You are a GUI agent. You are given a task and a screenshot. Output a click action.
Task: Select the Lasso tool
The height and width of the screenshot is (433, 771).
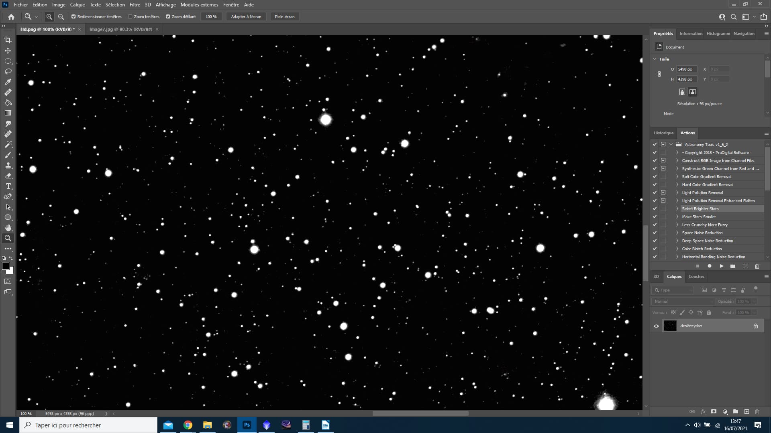(x=8, y=71)
